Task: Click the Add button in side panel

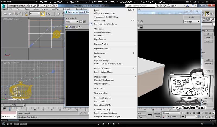Action: 208,60
